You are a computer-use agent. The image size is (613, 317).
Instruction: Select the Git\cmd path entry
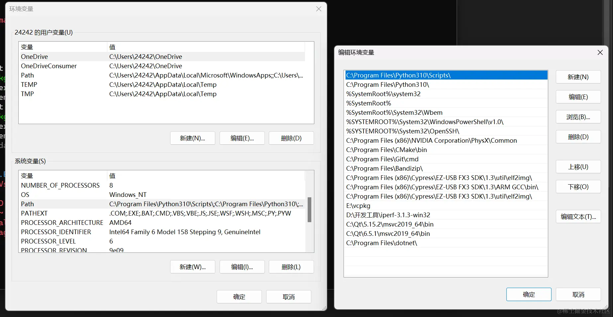click(446, 159)
